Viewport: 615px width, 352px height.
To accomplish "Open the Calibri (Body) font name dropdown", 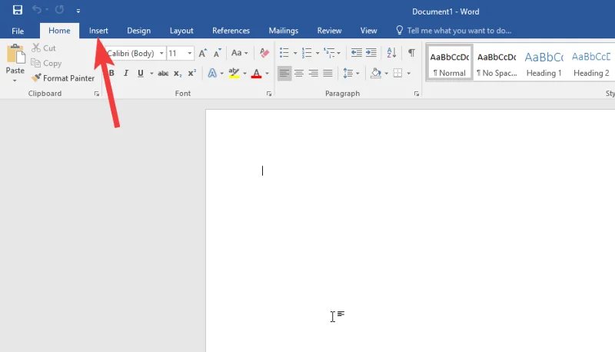I will (161, 54).
